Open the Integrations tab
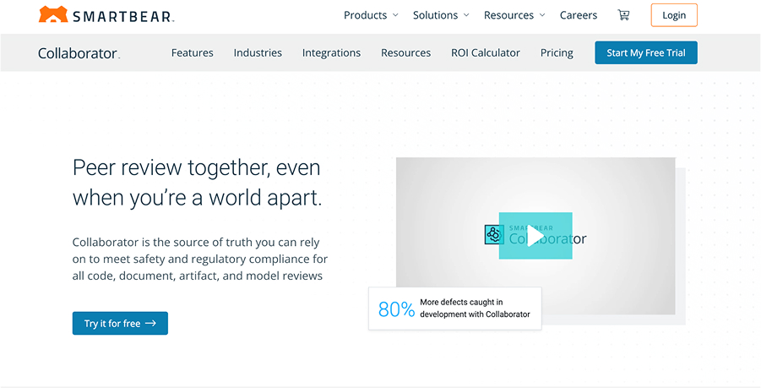The width and height of the screenshot is (761, 388). click(x=331, y=52)
